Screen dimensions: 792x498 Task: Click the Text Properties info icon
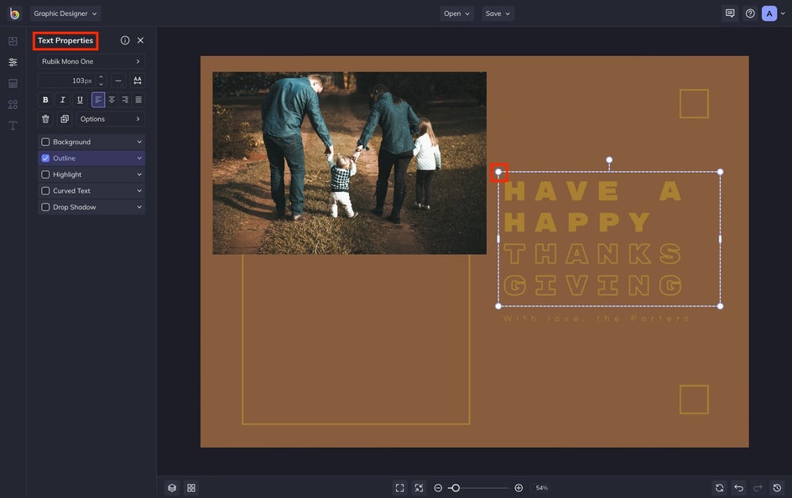tap(125, 40)
